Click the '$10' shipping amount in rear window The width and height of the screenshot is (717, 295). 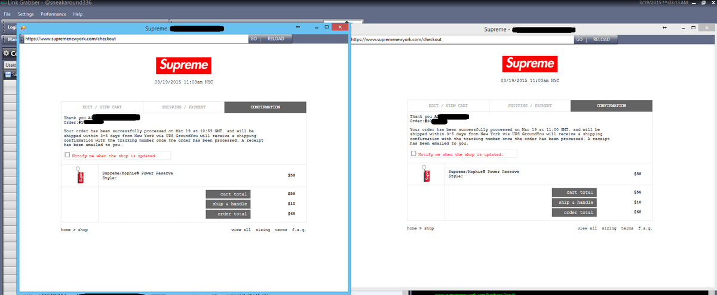[x=638, y=202]
